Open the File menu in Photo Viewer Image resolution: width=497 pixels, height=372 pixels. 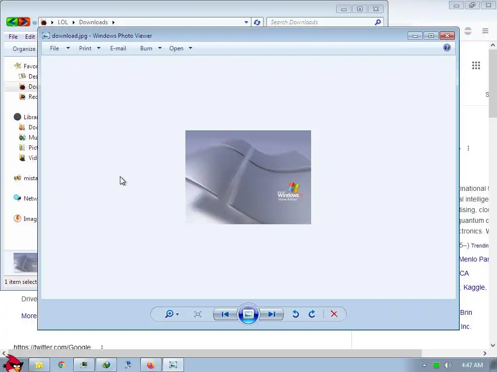54,48
